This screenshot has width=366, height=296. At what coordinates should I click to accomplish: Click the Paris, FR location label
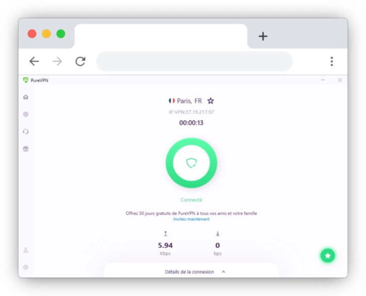click(x=189, y=101)
